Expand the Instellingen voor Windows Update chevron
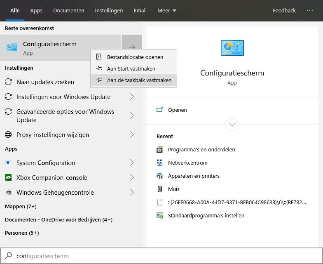 coord(132,97)
